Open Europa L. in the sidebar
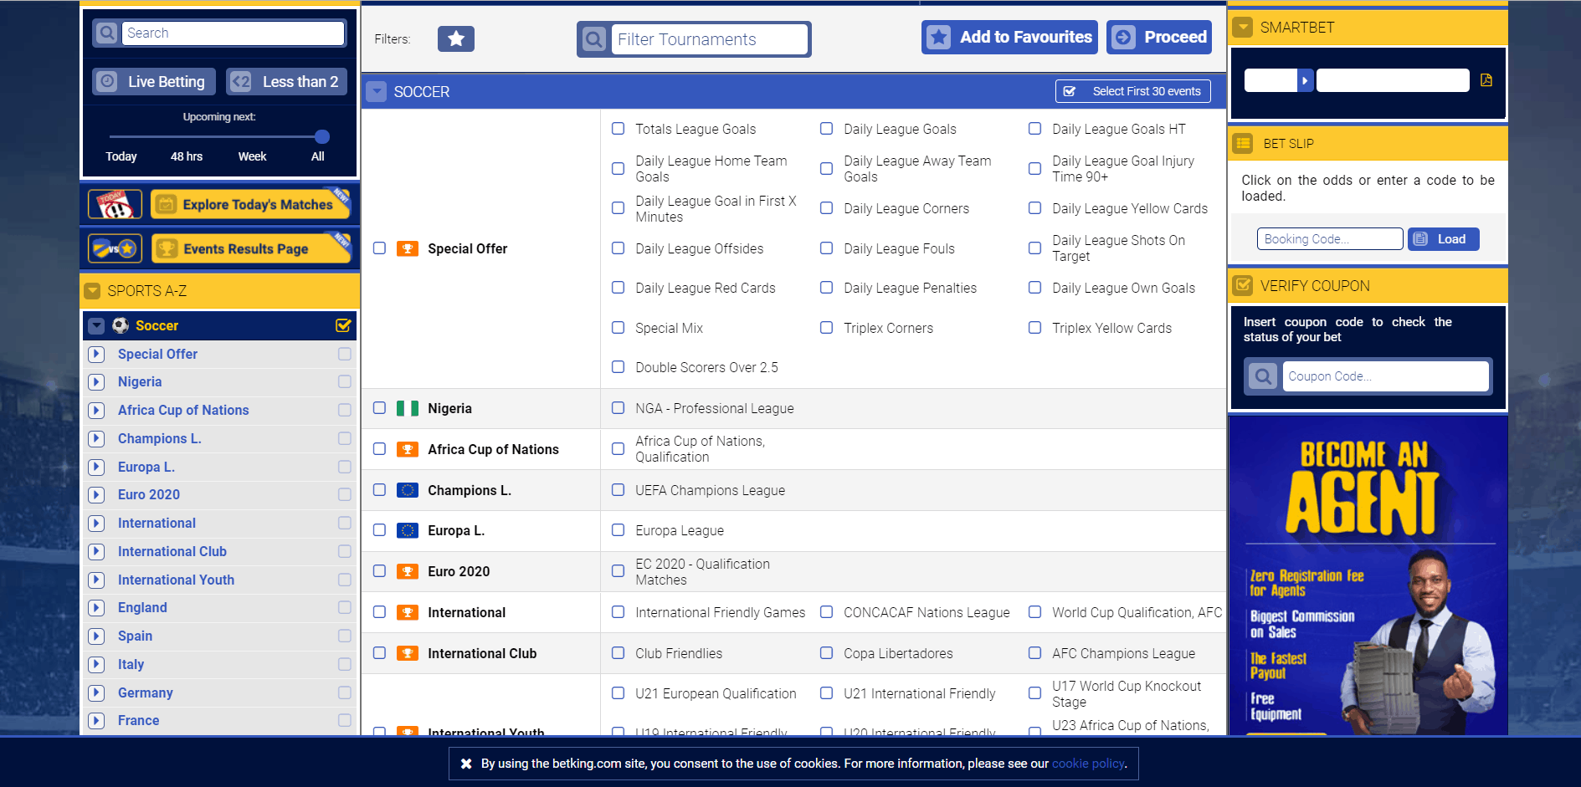The width and height of the screenshot is (1581, 787). pyautogui.click(x=146, y=467)
